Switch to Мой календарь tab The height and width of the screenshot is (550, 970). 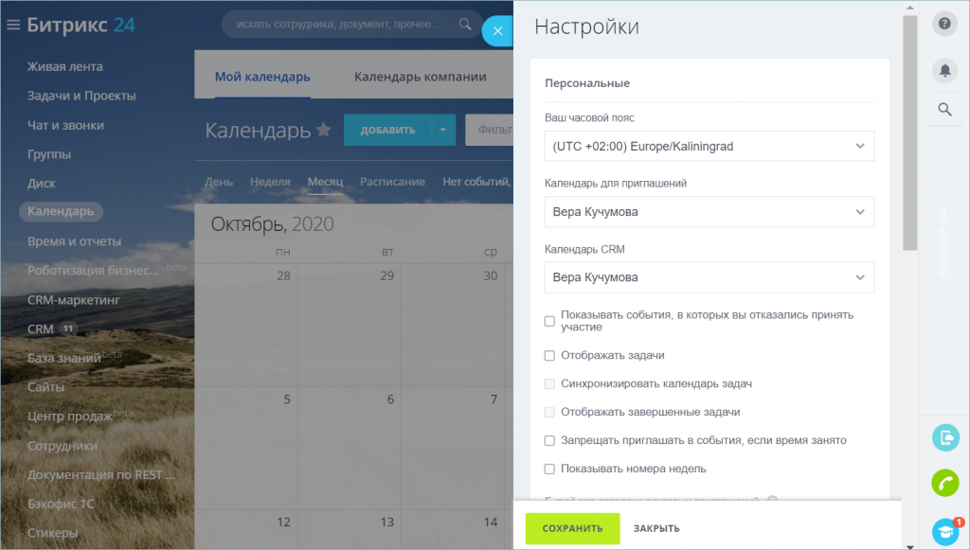click(x=262, y=77)
